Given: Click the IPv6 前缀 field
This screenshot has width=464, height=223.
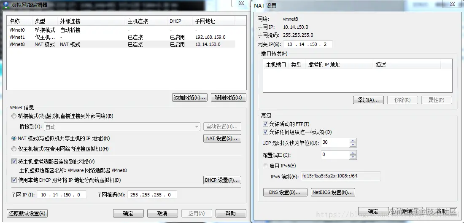Looking at the screenshot, I should [340, 176].
